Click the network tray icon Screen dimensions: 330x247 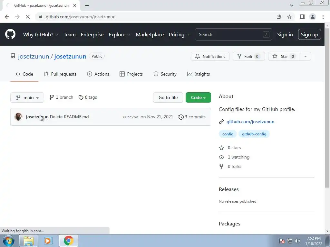coord(290,241)
